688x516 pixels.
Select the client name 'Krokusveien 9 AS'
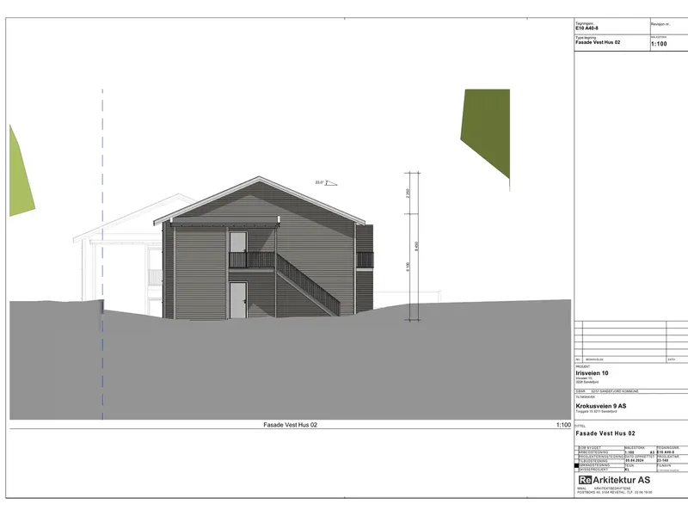600,406
